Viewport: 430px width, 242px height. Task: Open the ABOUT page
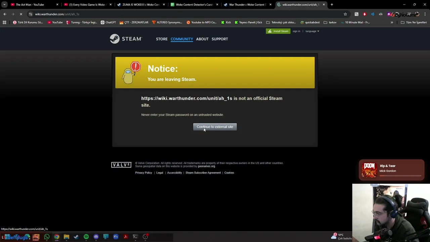coord(202,39)
